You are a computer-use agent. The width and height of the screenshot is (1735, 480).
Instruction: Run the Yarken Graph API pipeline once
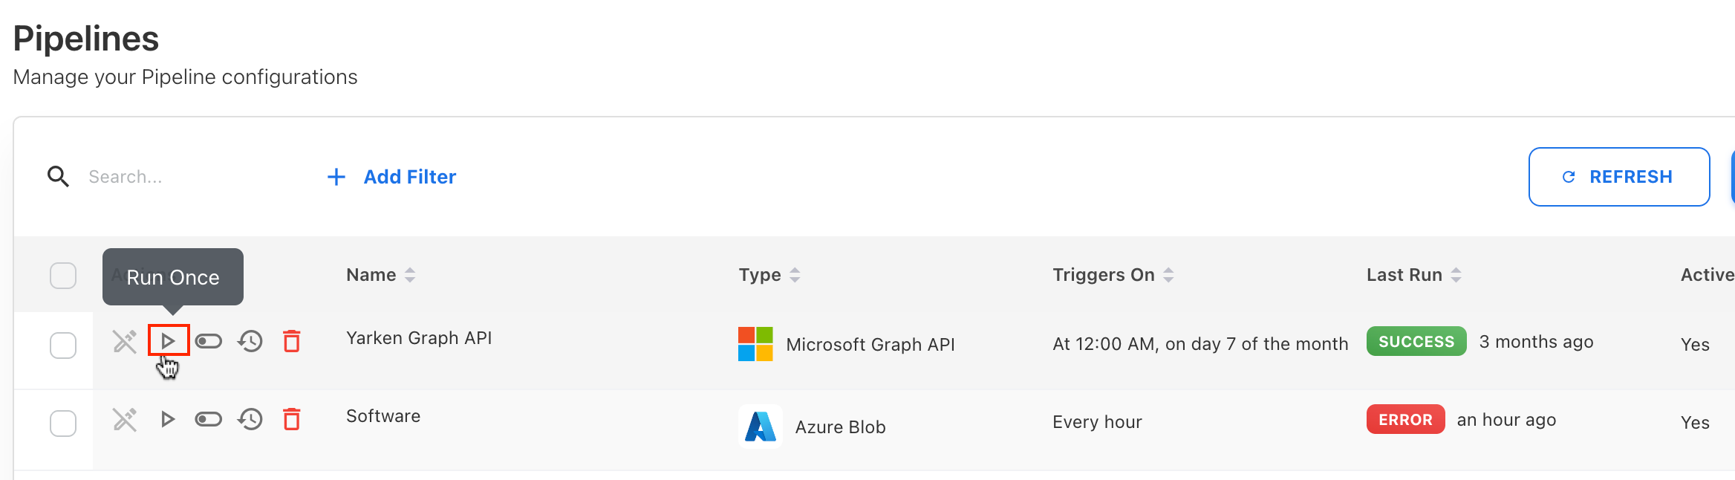[x=168, y=341]
